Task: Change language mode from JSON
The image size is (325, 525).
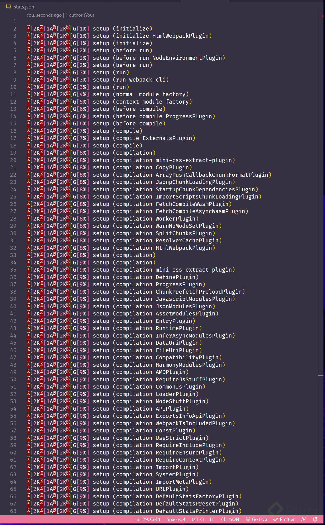Action: [230, 519]
